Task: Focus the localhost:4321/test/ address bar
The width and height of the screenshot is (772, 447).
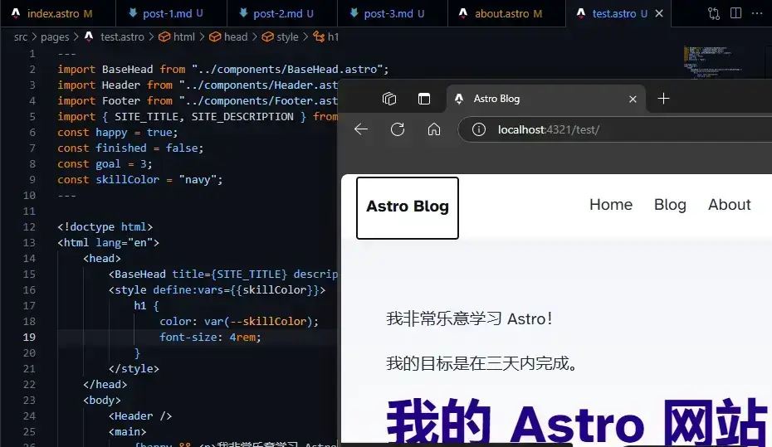Action: (615, 129)
